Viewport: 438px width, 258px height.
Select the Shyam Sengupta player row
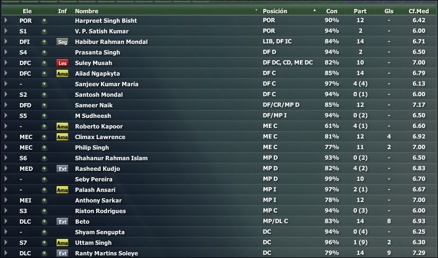point(219,232)
